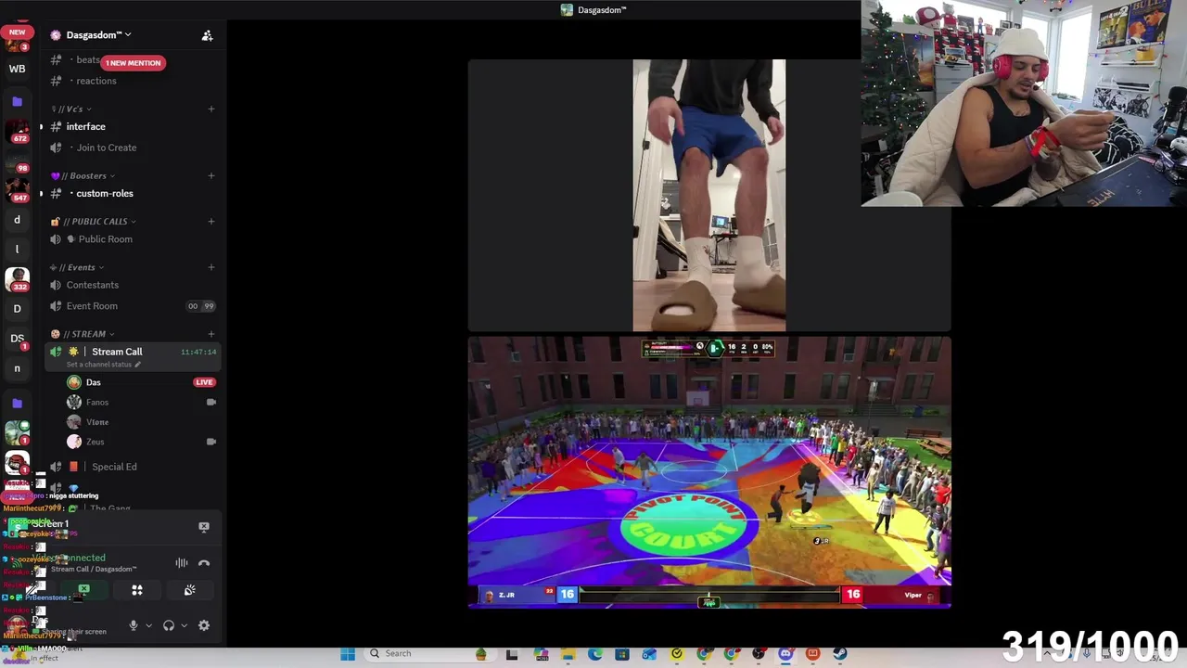Jump to the 1 New Mention pill
Screen dimensions: 1187x668
(x=133, y=63)
